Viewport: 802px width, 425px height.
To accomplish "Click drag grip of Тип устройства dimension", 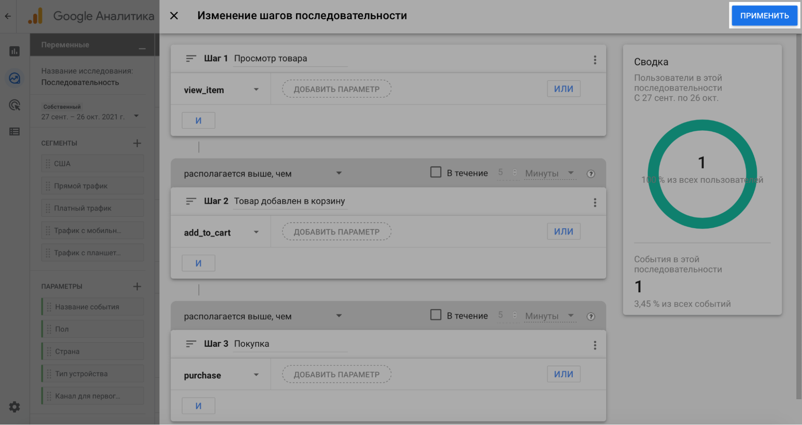I will click(x=49, y=374).
